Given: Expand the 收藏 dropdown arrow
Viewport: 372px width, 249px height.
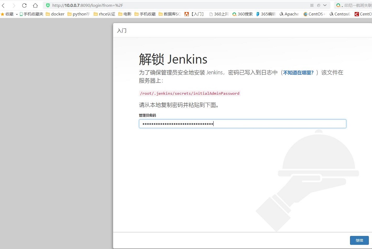Looking at the screenshot, I should [17, 14].
